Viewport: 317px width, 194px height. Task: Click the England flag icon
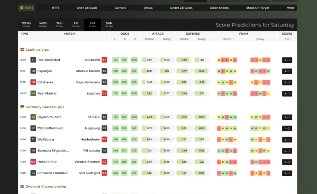tap(22, 187)
